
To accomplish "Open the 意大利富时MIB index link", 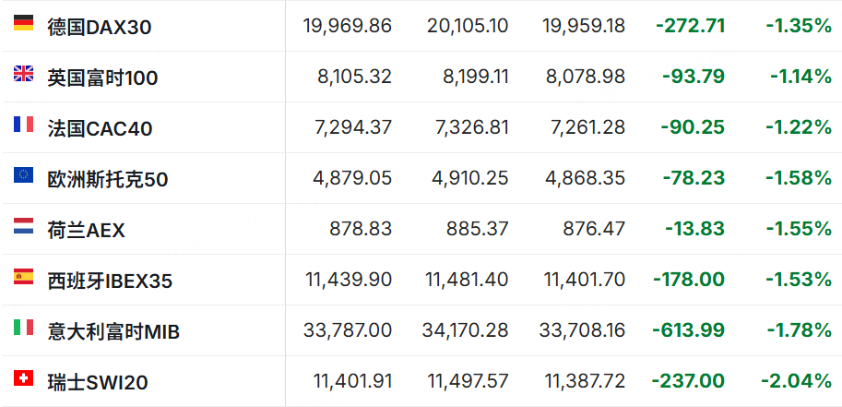I will click(113, 331).
